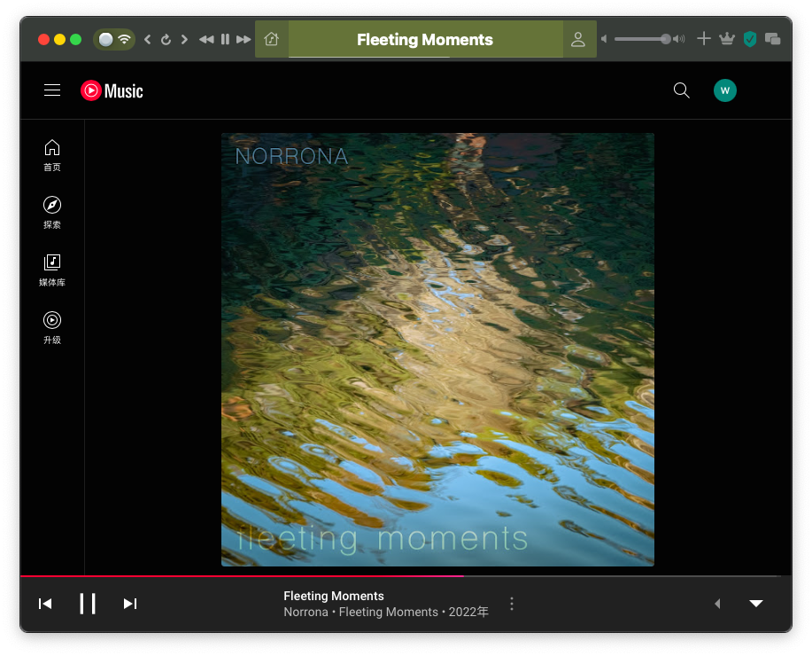The height and width of the screenshot is (656, 812).
Task: Click the YouTube Music logo
Action: (112, 90)
